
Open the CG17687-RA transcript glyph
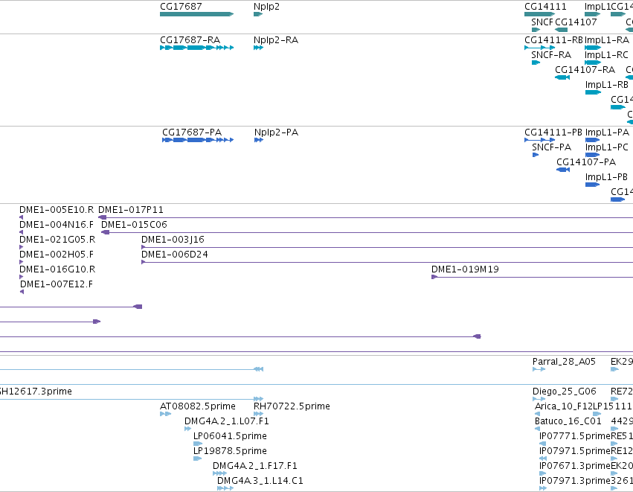point(196,48)
